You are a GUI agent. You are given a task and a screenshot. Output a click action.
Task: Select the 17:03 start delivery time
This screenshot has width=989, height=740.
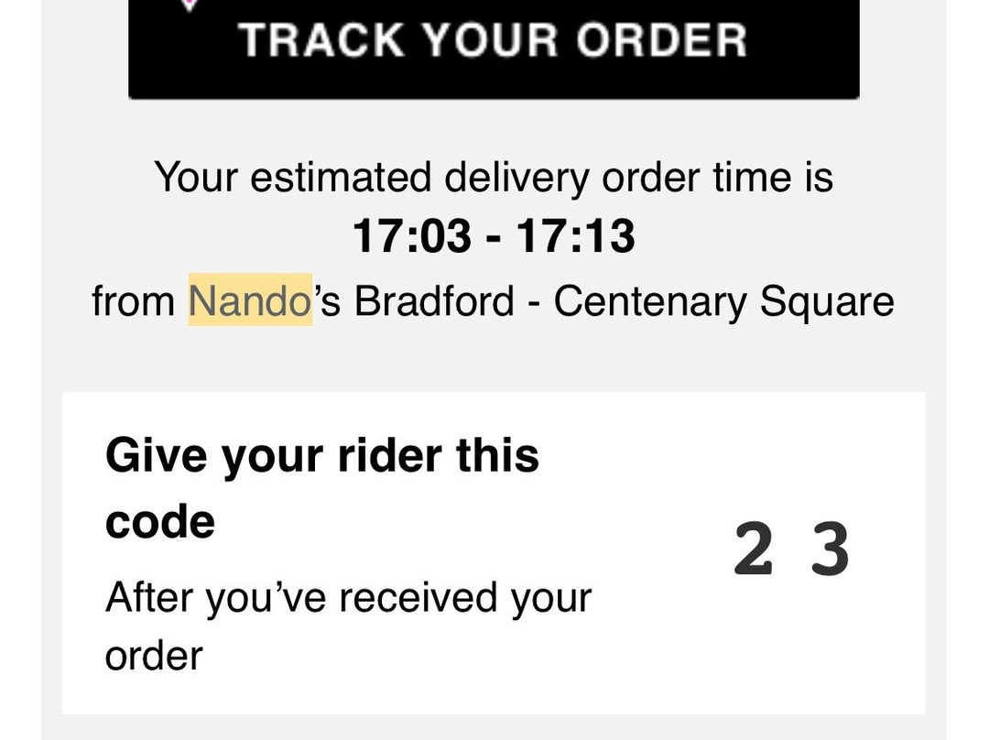point(411,237)
